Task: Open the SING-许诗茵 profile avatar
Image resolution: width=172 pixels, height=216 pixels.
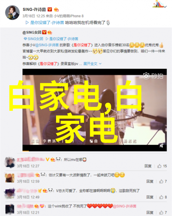Action: coord(12,12)
